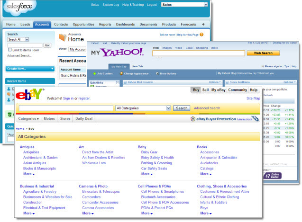Open the Daily Deal tab on eBay

84,118
